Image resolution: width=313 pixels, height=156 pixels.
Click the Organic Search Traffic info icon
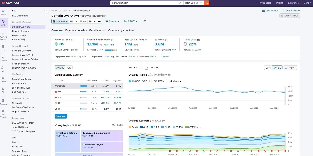pos(112,40)
